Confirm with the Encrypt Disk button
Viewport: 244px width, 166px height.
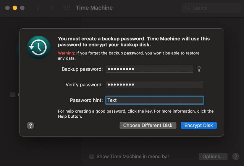(x=198, y=125)
